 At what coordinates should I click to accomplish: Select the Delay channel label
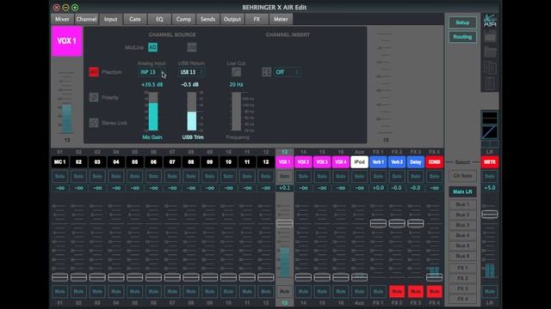point(415,162)
